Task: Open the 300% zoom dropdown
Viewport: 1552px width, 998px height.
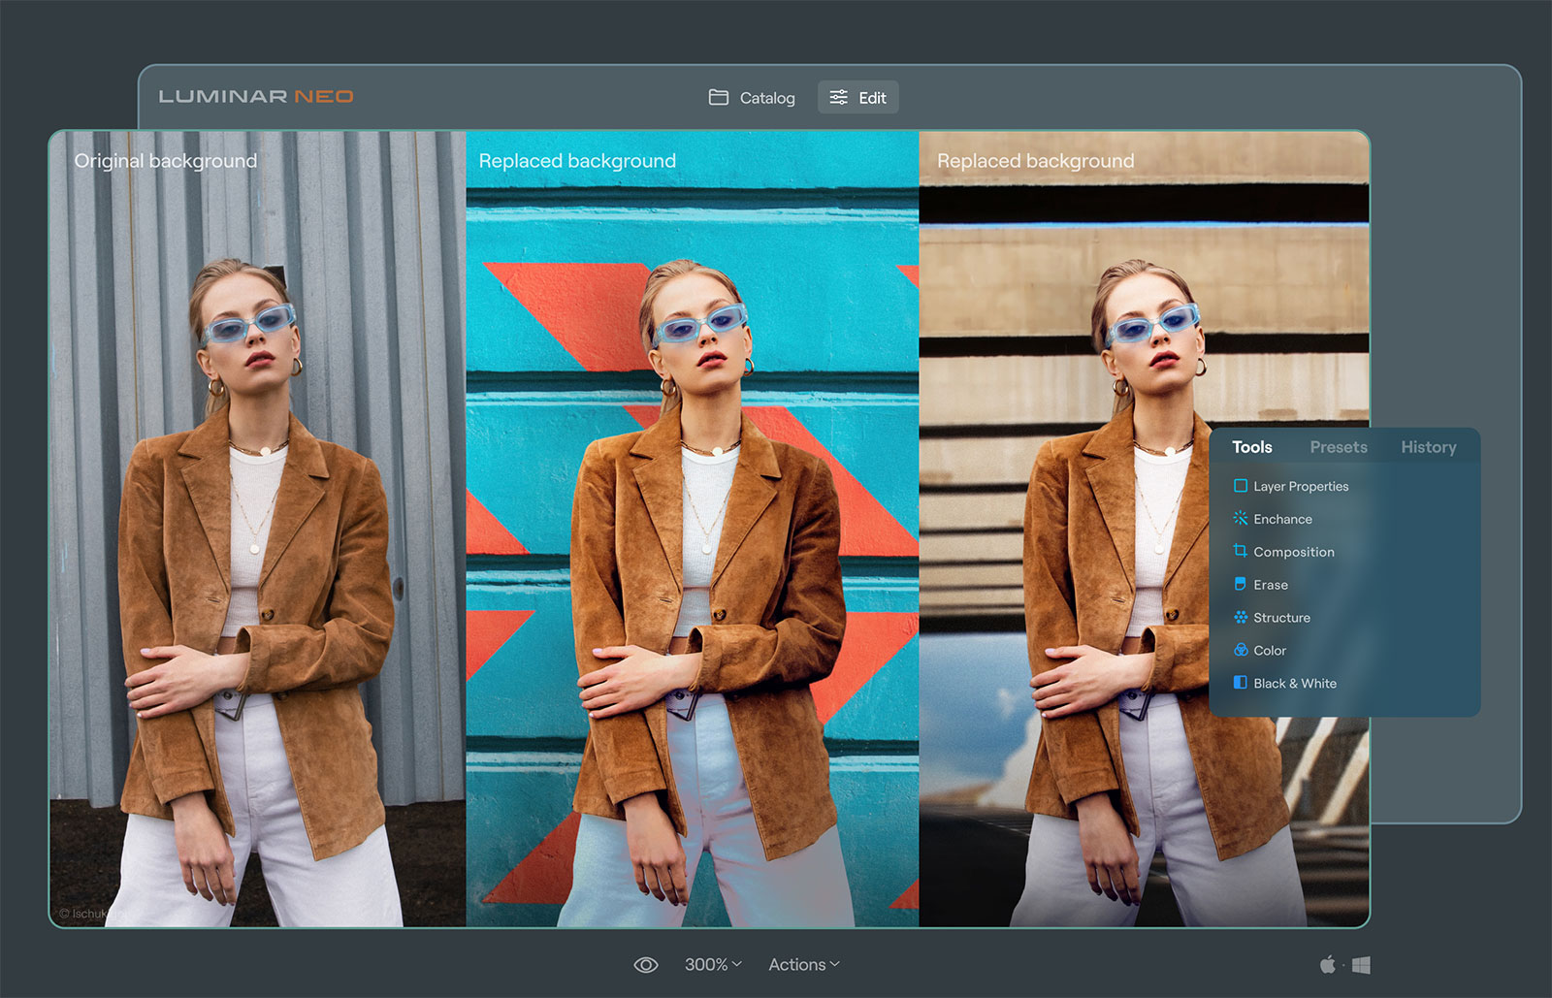Action: click(713, 964)
